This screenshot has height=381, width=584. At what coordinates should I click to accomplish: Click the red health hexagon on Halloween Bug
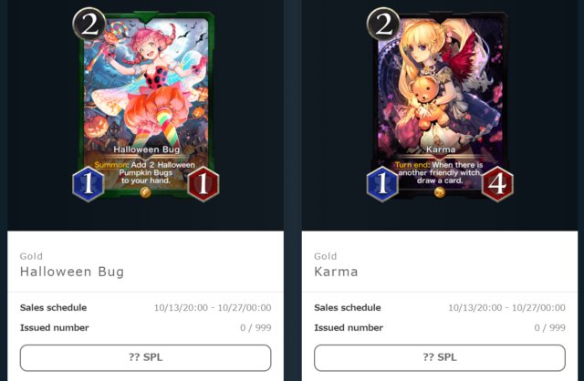click(x=203, y=184)
